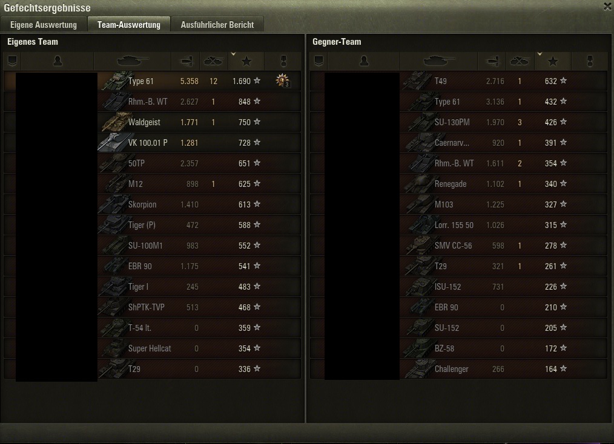Close the Gefechtsergebnisse window

607,7
